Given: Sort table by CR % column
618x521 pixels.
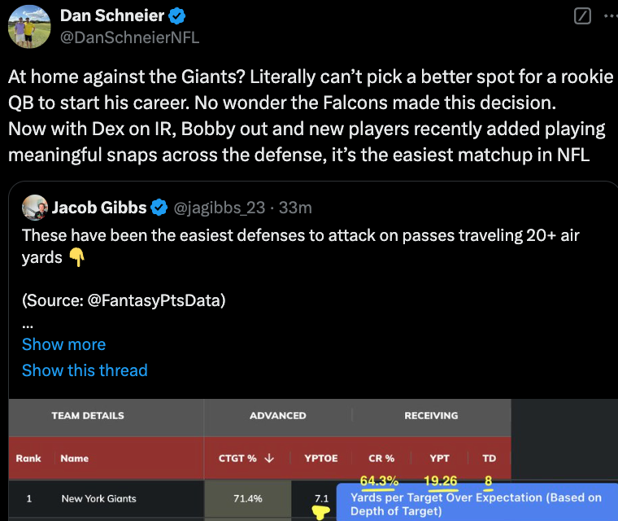Looking at the screenshot, I should [381, 458].
